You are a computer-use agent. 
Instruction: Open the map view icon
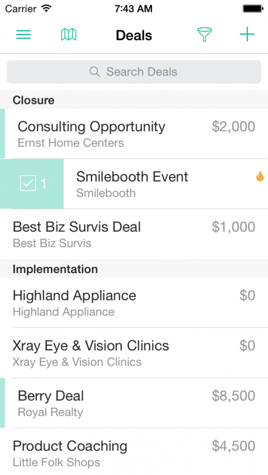[68, 34]
